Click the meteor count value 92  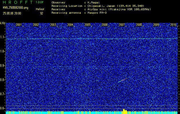click(x=41, y=13)
